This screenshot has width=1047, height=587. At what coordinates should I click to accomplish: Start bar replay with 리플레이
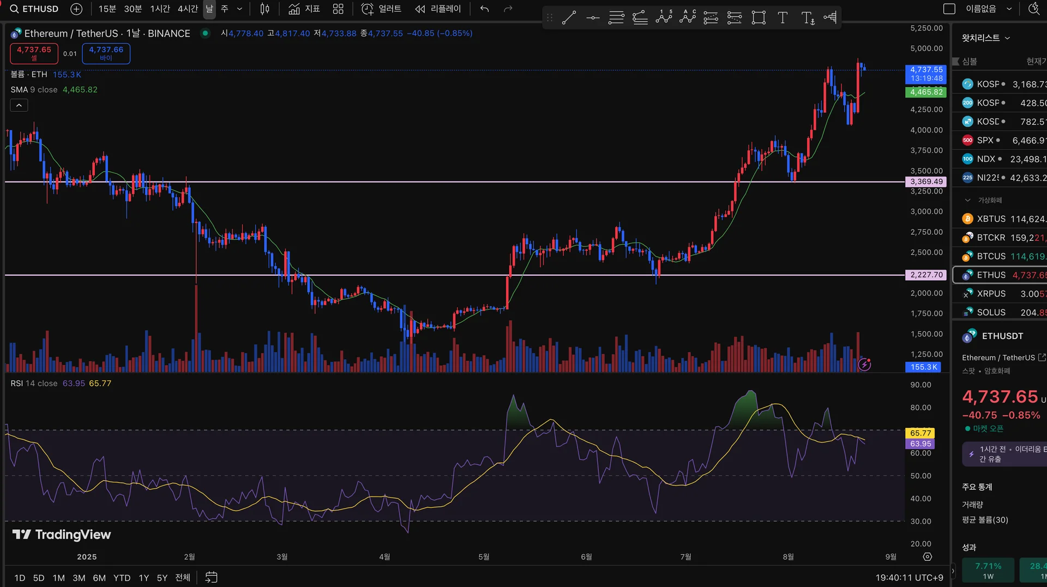[437, 9]
